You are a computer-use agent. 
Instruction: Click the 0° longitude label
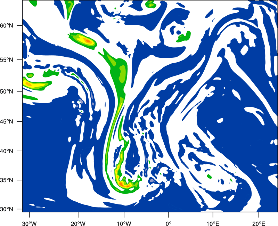coord(169,223)
